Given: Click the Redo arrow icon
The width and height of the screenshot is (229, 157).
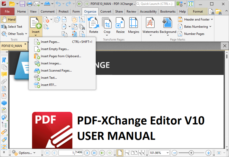Looking at the screenshot, I should pos(68,4).
